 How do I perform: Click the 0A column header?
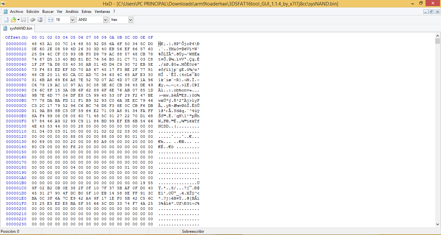click(112, 37)
